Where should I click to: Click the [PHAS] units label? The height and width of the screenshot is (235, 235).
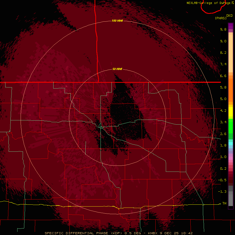(221, 18)
